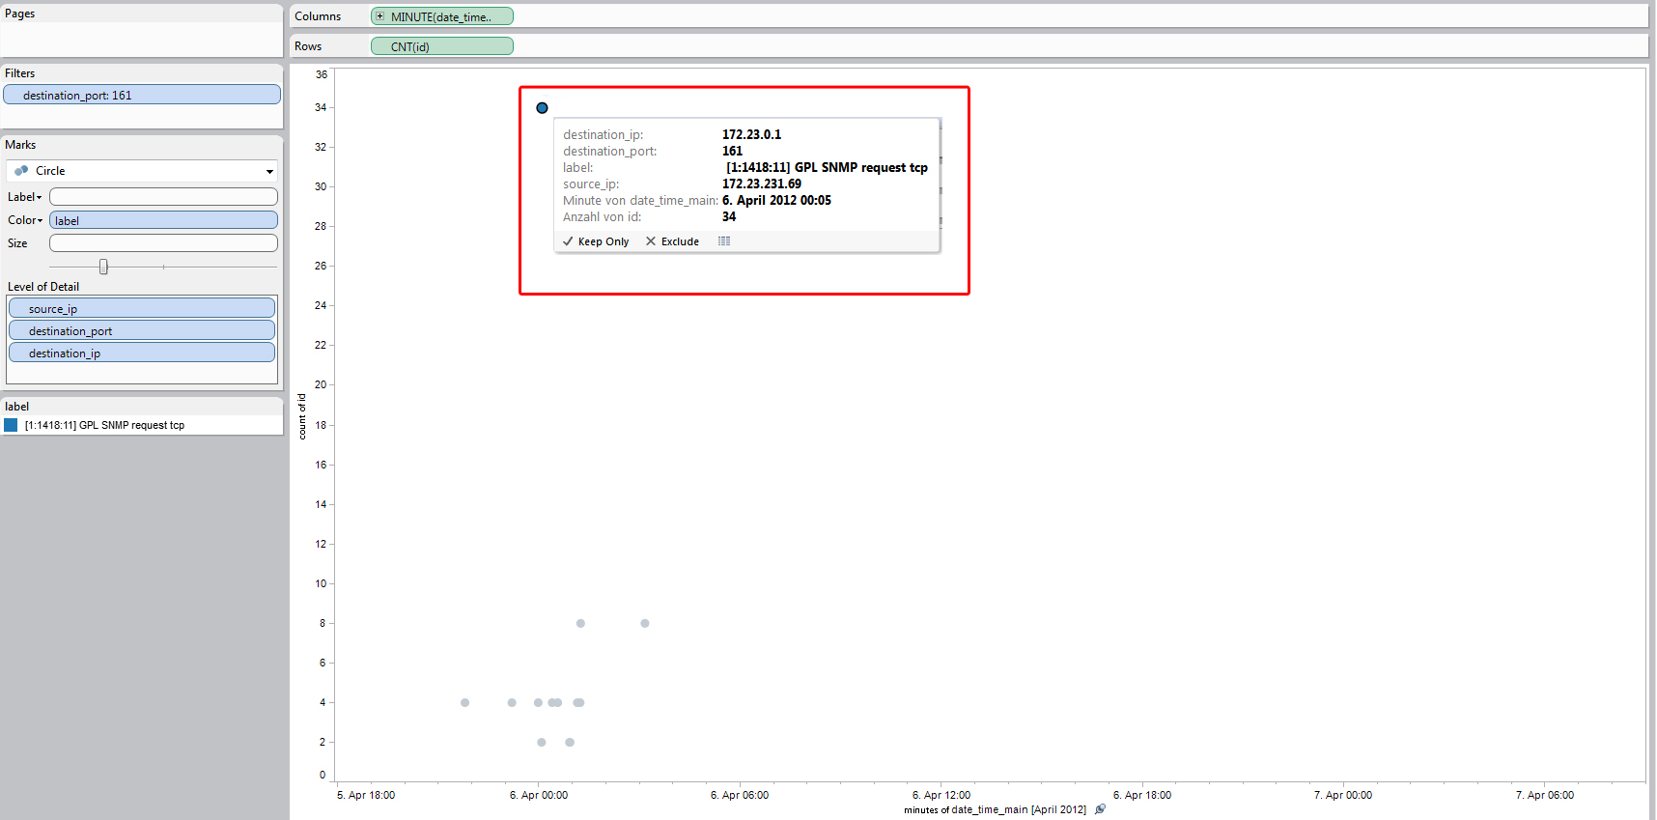Viewport: 1657px width, 820px height.
Task: Click the '5. Apr 18:00' axis tick label
Action: pos(366,795)
